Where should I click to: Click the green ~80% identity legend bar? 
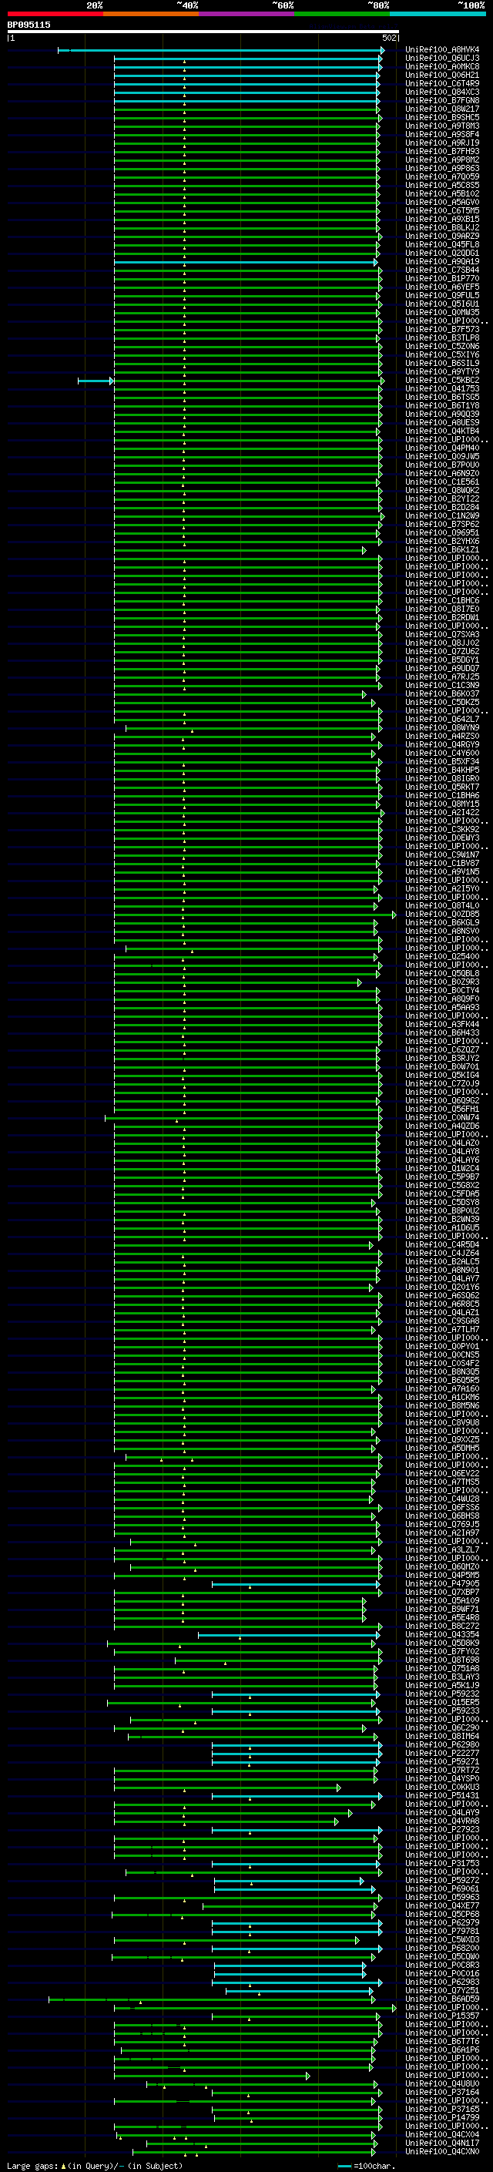pos(342,14)
